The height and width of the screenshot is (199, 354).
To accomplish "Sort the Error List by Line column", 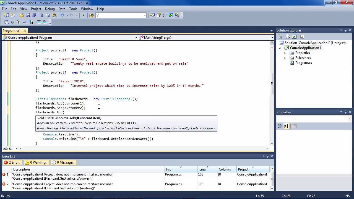I will pyautogui.click(x=207, y=169).
